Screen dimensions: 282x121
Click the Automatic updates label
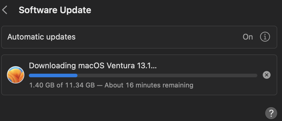(x=41, y=37)
